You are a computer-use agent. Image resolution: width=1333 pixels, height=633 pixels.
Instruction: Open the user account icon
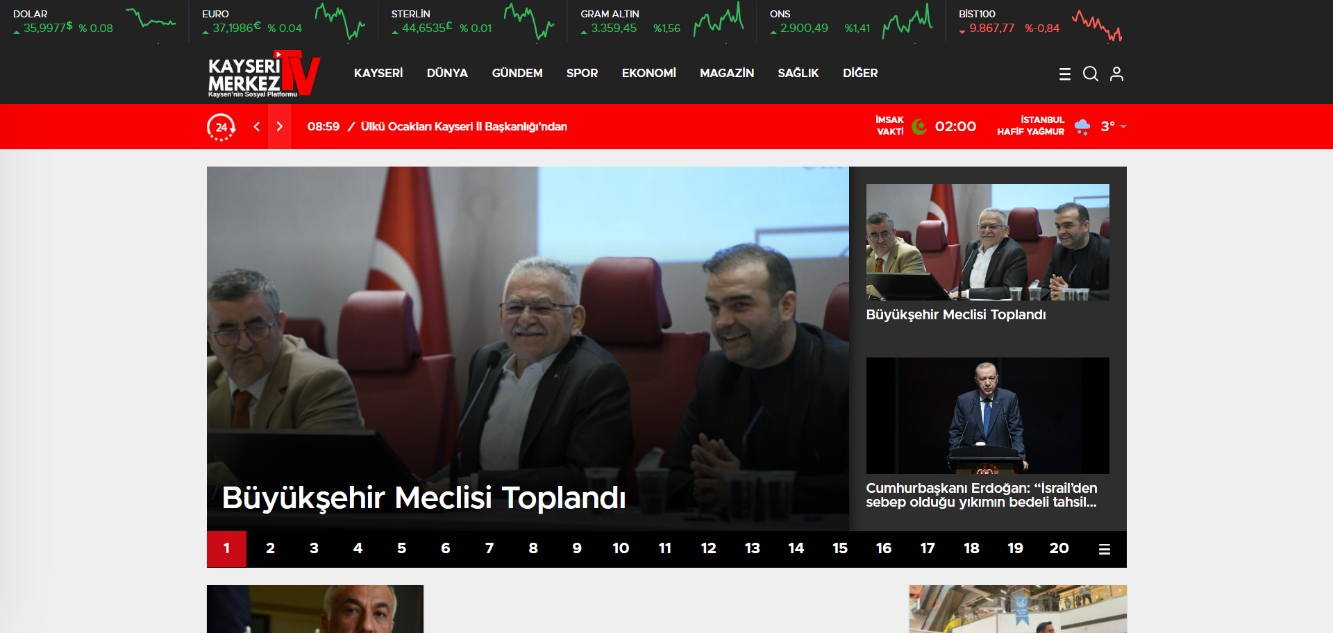click(1116, 74)
